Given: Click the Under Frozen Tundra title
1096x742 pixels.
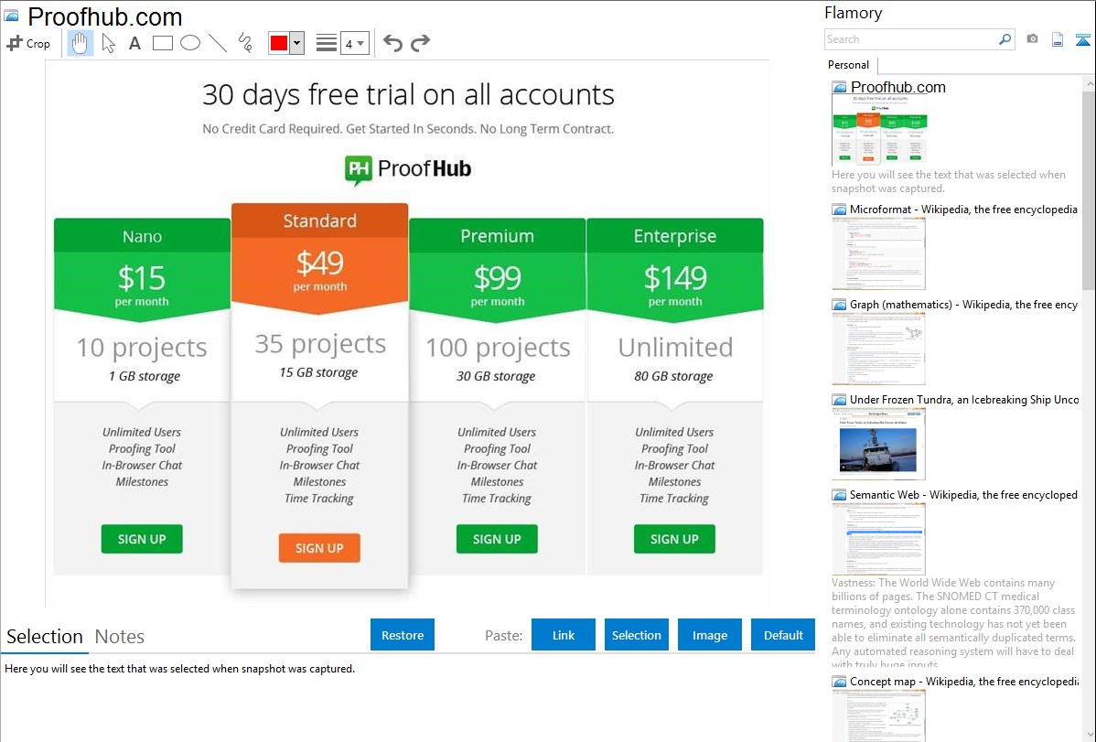Looking at the screenshot, I should [964, 399].
